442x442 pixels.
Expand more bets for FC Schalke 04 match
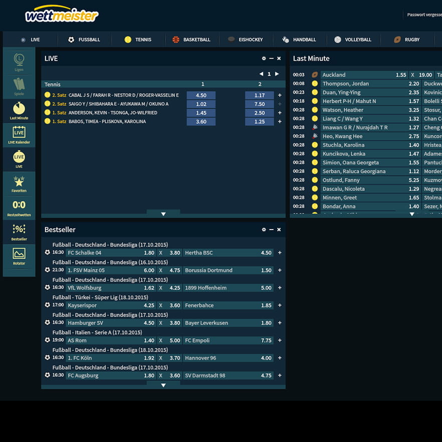click(280, 253)
